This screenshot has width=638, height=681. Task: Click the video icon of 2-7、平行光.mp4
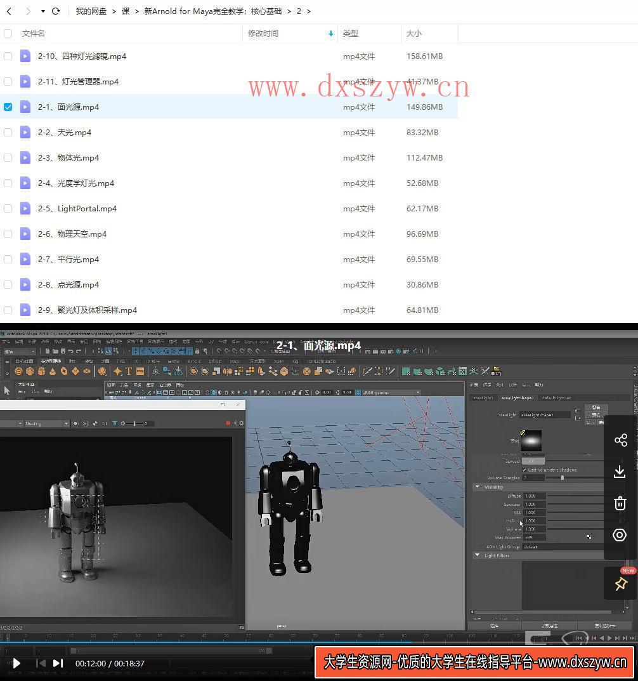[x=25, y=260]
